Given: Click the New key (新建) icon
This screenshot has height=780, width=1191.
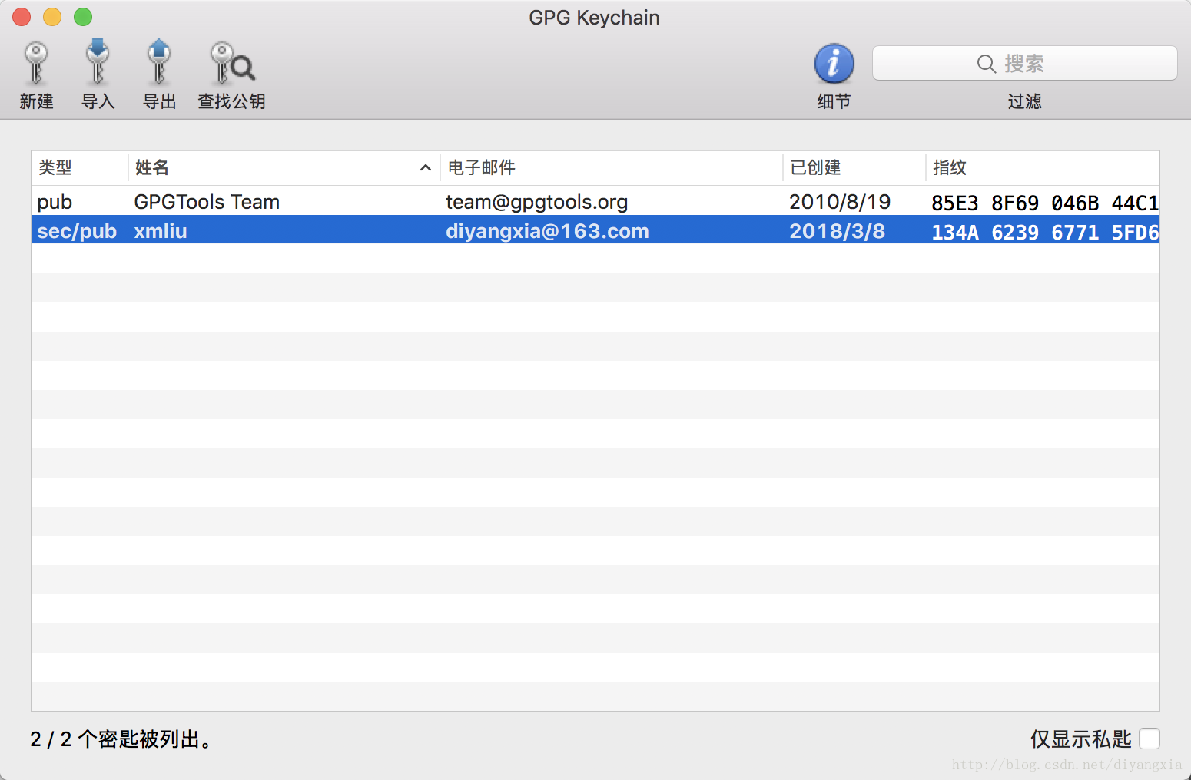Looking at the screenshot, I should [36, 64].
